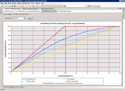Click the Undo toolbar icon

point(26,6)
